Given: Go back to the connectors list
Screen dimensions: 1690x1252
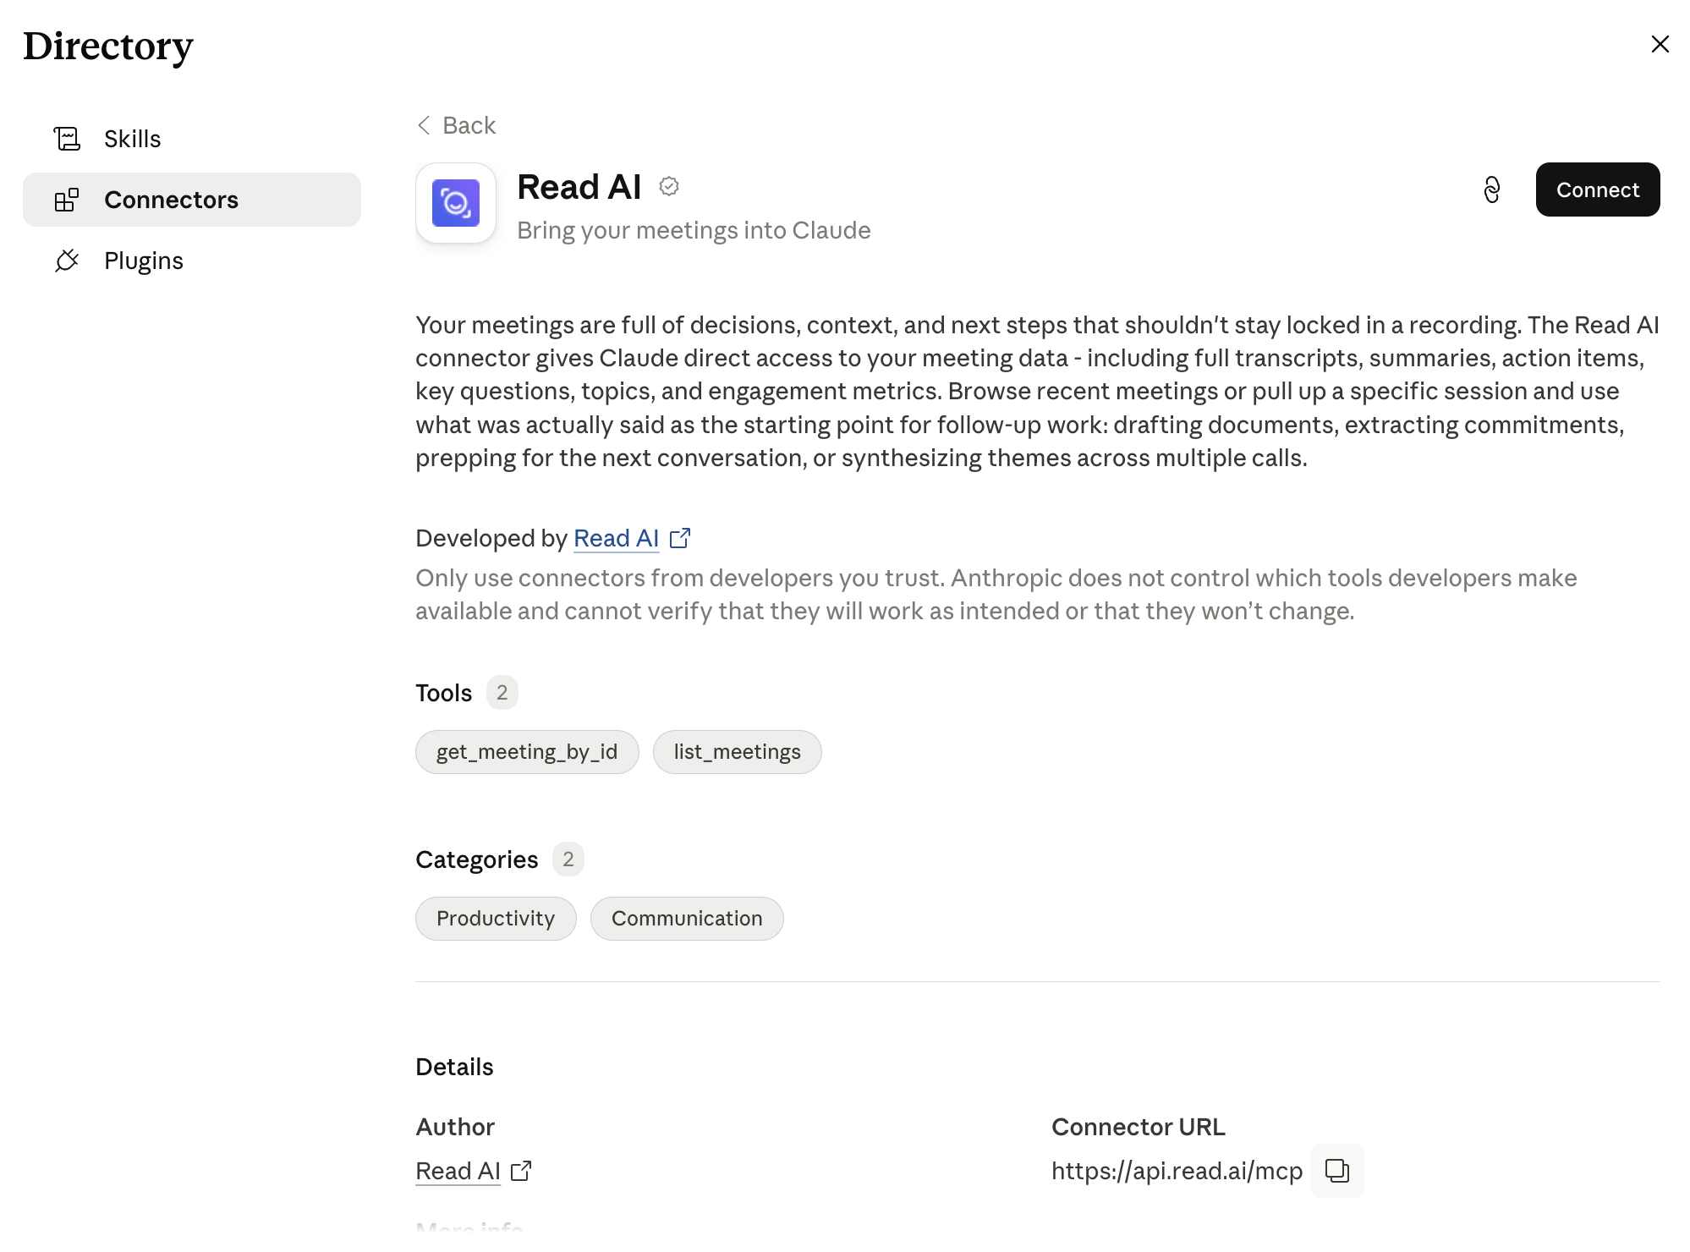Looking at the screenshot, I should pyautogui.click(x=456, y=125).
